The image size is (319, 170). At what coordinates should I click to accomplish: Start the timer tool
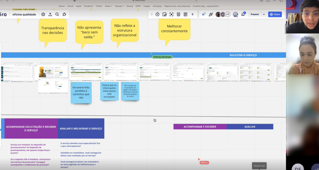157,15
